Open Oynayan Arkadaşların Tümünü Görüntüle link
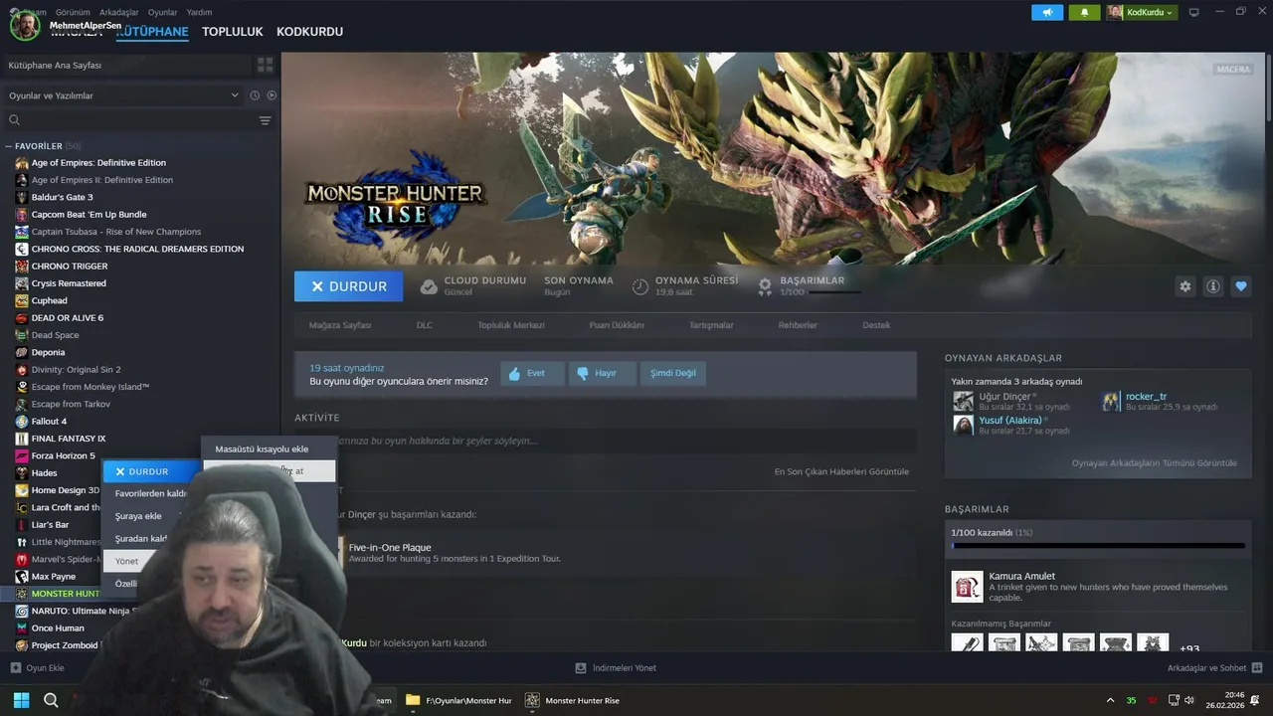This screenshot has height=716, width=1273. coord(1154,462)
